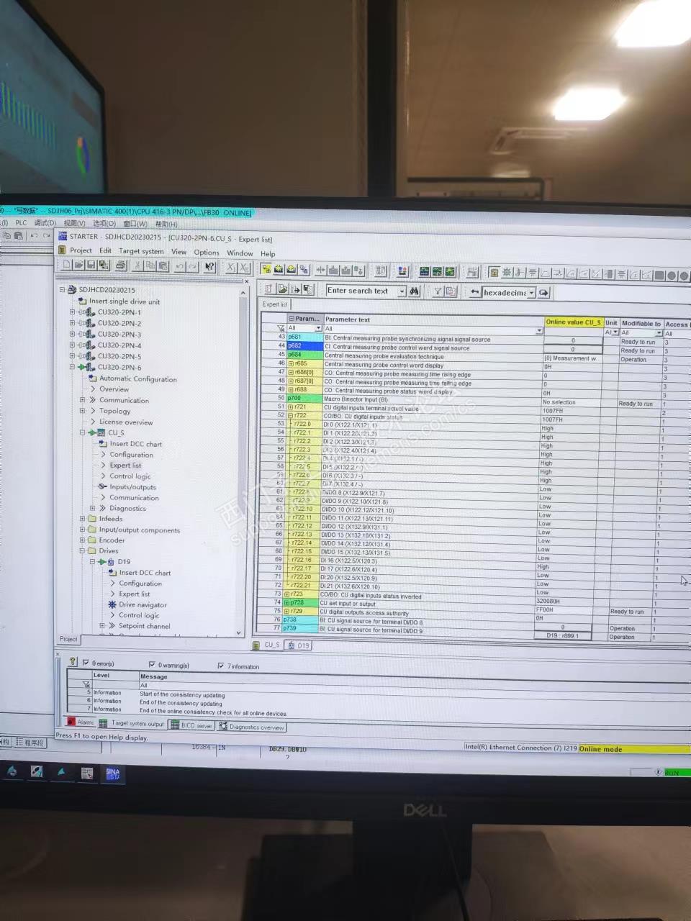691x921 pixels.
Task: Click the filter funnel icon beside search
Action: [437, 291]
